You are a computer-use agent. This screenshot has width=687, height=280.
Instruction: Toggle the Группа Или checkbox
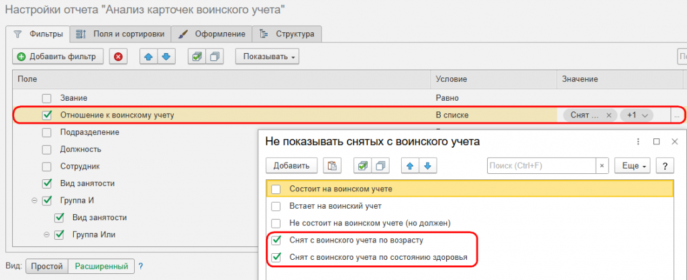coord(59,234)
